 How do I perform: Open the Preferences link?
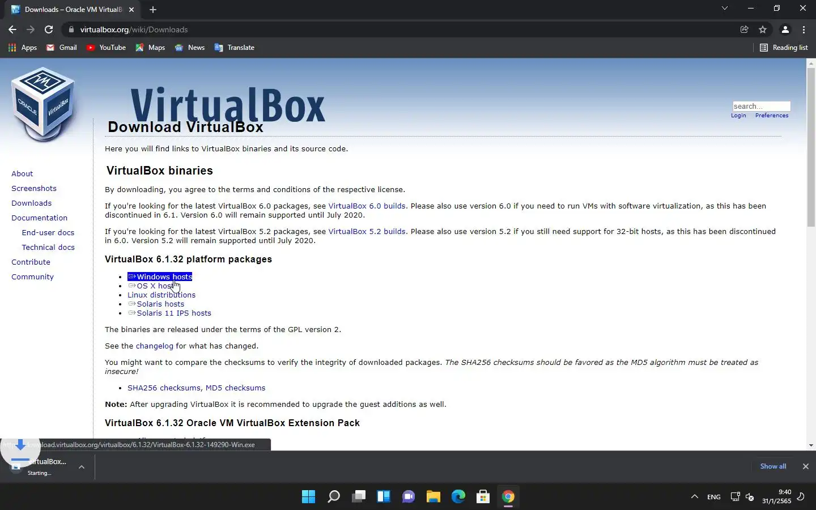(x=771, y=116)
